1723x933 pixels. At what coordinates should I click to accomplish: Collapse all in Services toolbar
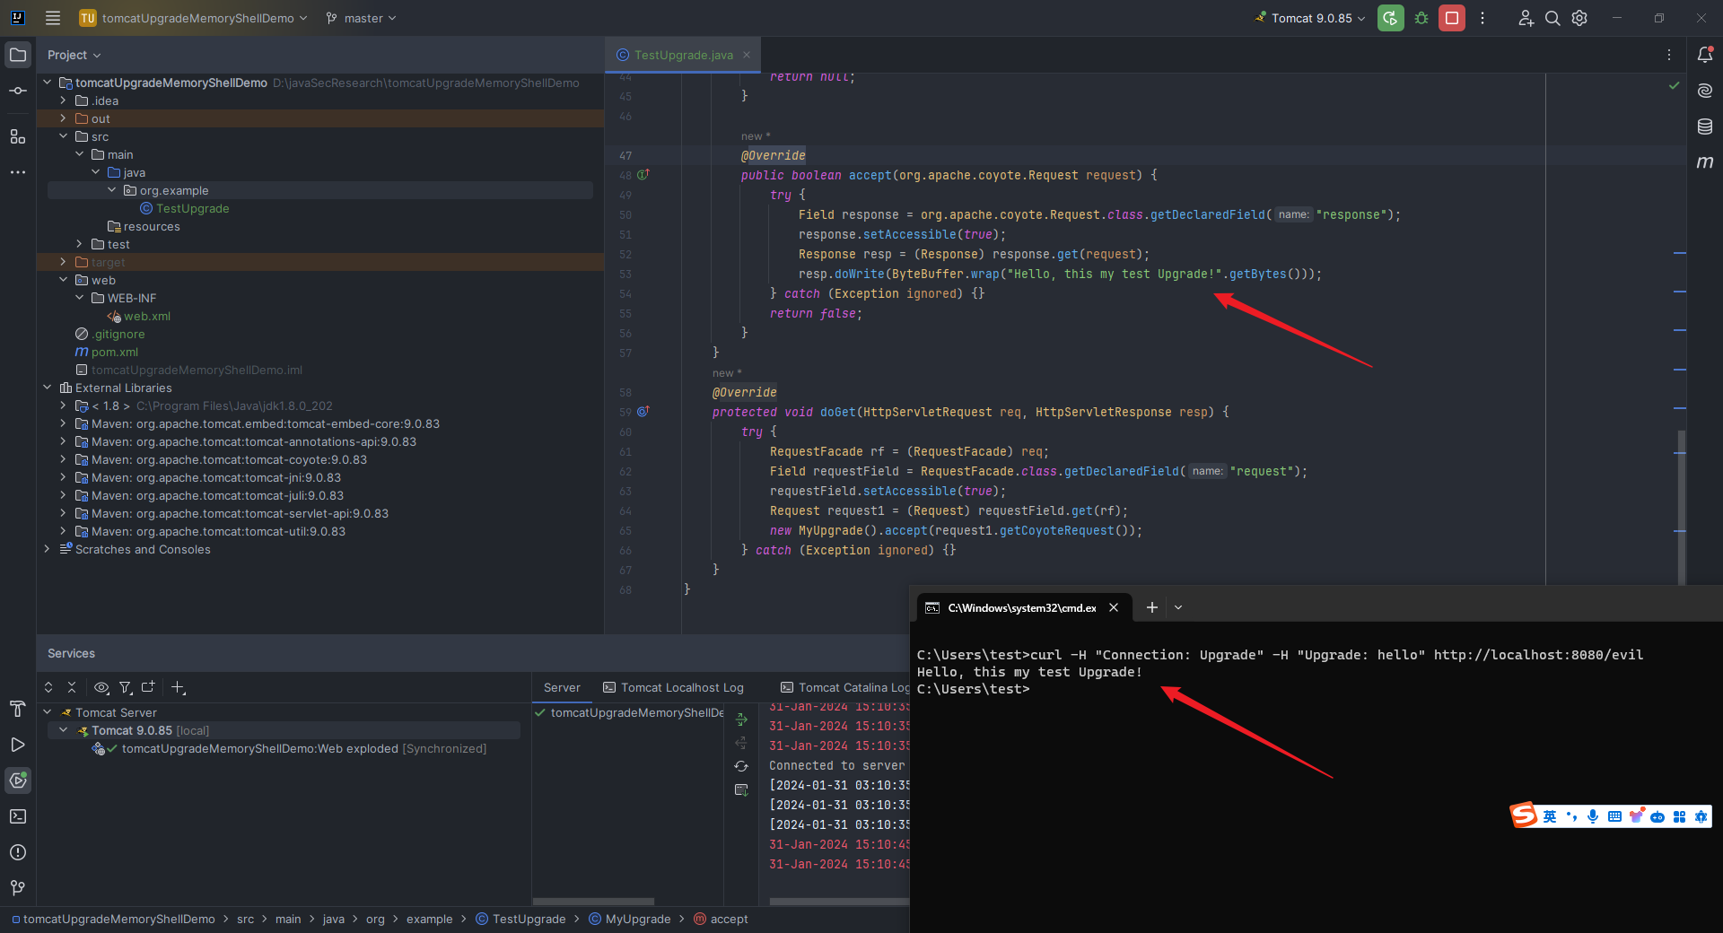[72, 687]
